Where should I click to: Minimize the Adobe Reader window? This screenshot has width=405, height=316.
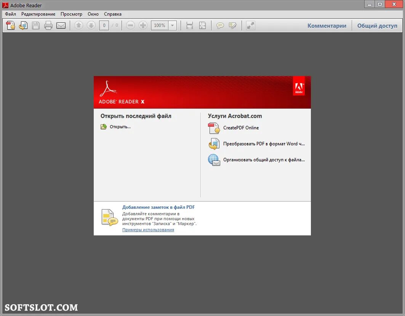370,5
